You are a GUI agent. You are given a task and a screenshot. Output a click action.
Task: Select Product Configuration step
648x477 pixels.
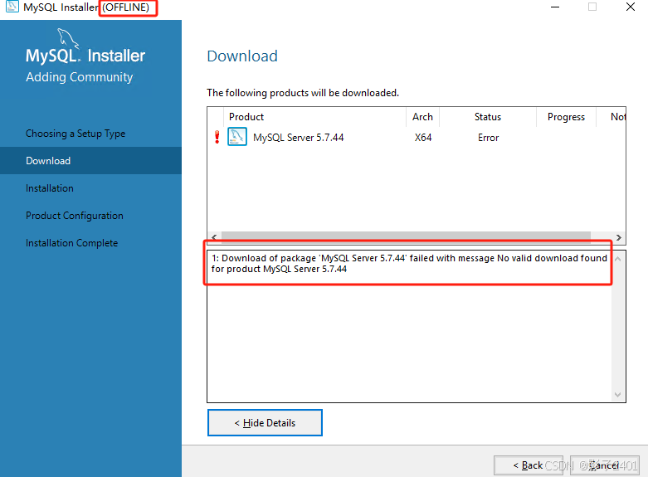click(75, 216)
